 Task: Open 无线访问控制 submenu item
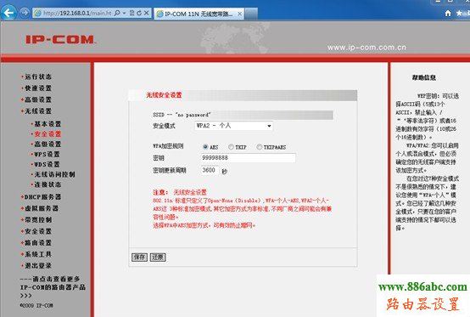pos(54,174)
